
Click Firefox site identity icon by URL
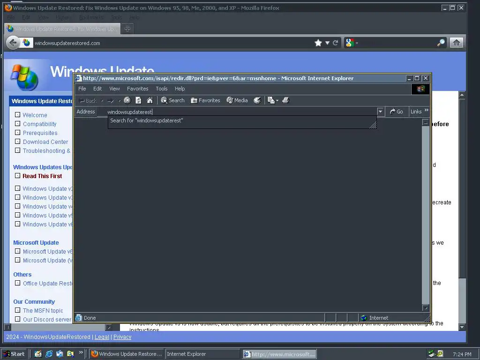(x=27, y=43)
